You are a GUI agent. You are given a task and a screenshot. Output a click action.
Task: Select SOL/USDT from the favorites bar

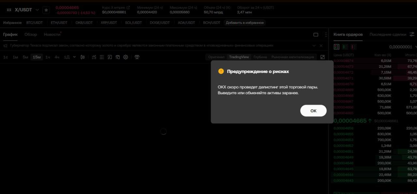[x=134, y=23]
